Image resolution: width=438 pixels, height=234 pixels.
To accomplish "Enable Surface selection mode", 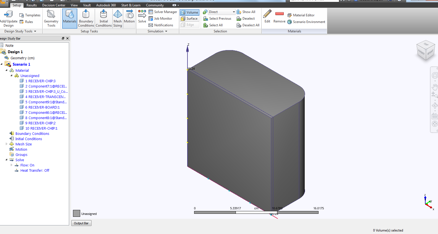I will point(189,19).
